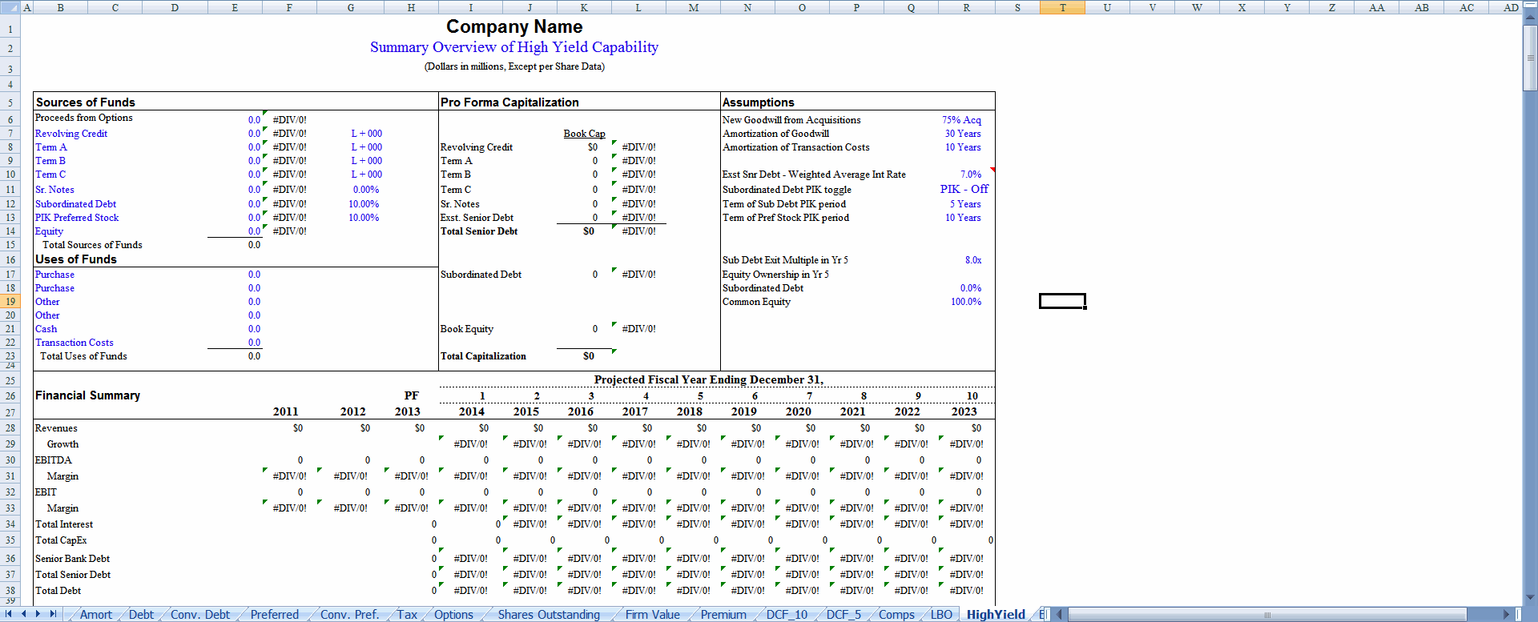Click the Pro Forma Capitalization heading
Viewport: 1538px width, 622px height.
[509, 102]
